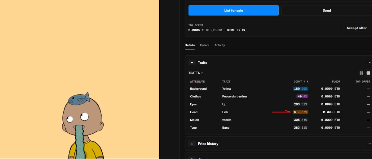The height and width of the screenshot is (159, 372).
Task: Switch to the Details tab
Action: pos(190,45)
